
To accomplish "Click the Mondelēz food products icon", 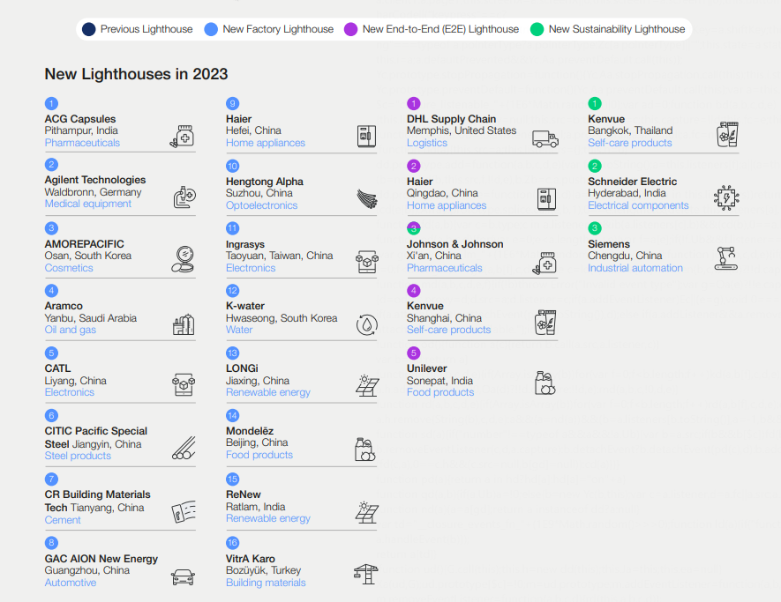I will [365, 450].
